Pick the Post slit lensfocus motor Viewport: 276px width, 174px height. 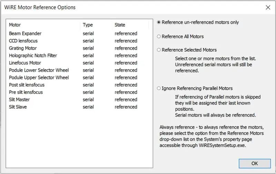tap(27, 85)
